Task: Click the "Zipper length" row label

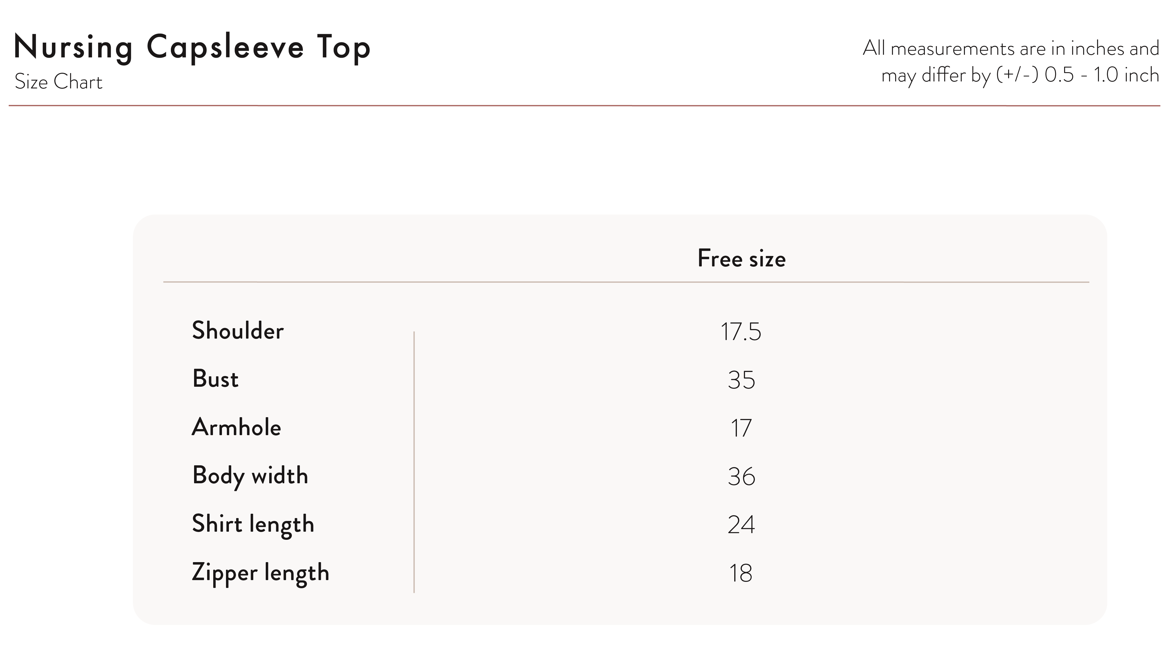Action: click(260, 573)
